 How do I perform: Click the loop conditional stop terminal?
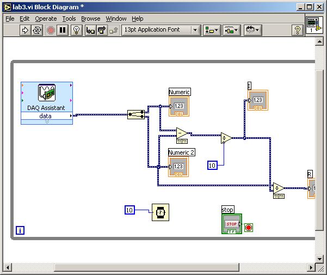pos(249,228)
